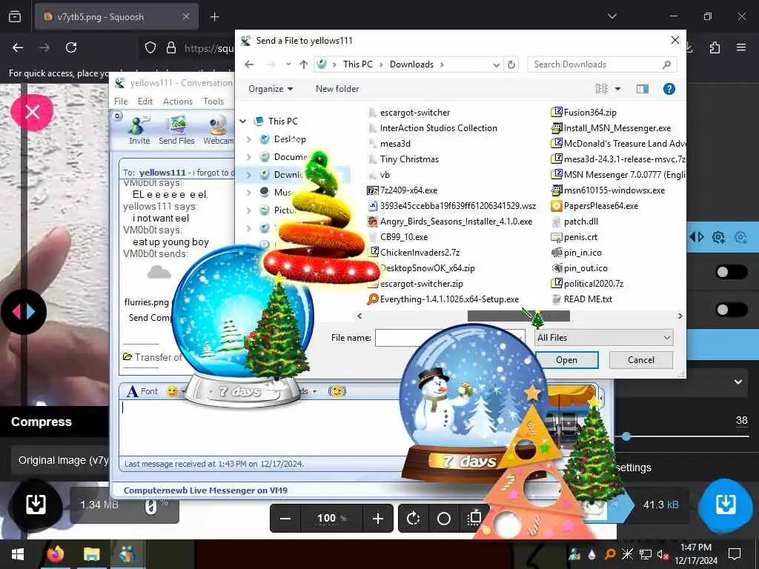Select Install_MSN_Messenger.exe in the file list
This screenshot has width=759, height=569.
pos(611,128)
